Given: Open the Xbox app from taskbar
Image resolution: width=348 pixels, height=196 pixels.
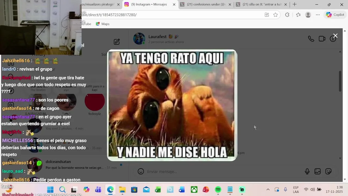Looking at the screenshot, I should pos(194,189).
